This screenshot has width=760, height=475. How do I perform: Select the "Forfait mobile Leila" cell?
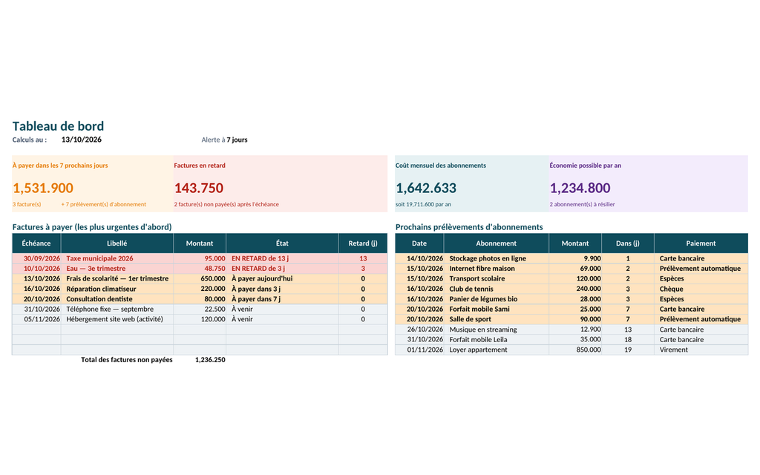pyautogui.click(x=497, y=340)
